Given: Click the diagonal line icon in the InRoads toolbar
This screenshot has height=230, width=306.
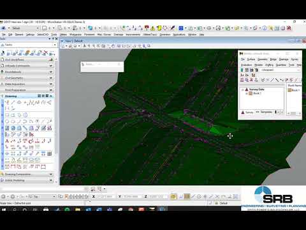Looking at the screenshot, I should click(272, 80).
